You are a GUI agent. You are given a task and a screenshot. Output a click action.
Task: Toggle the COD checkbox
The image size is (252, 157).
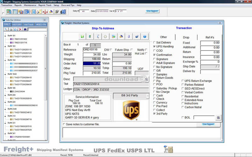coord(154,51)
